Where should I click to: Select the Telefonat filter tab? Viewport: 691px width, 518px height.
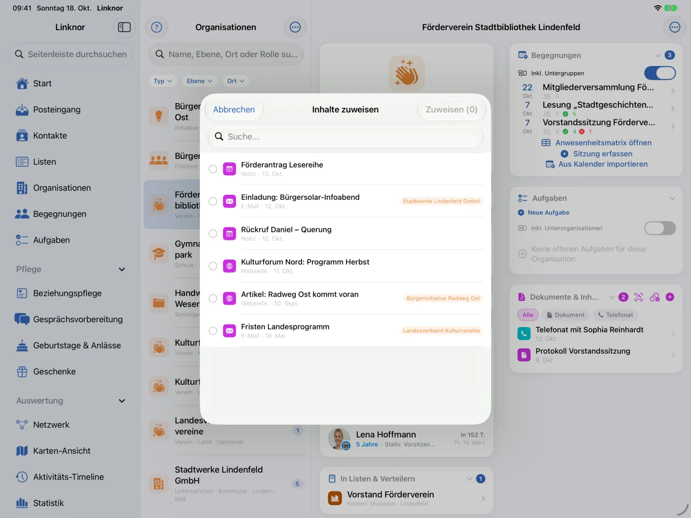(x=615, y=315)
